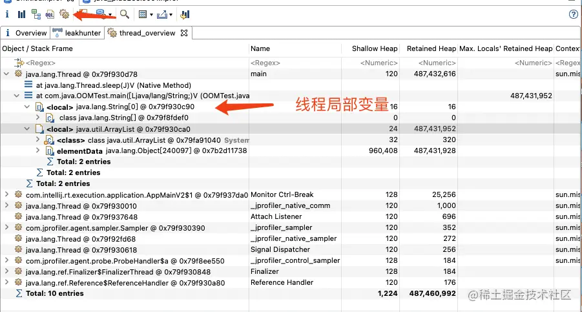
Task: Click the 'Reference Handler' name cell
Action: click(x=282, y=282)
